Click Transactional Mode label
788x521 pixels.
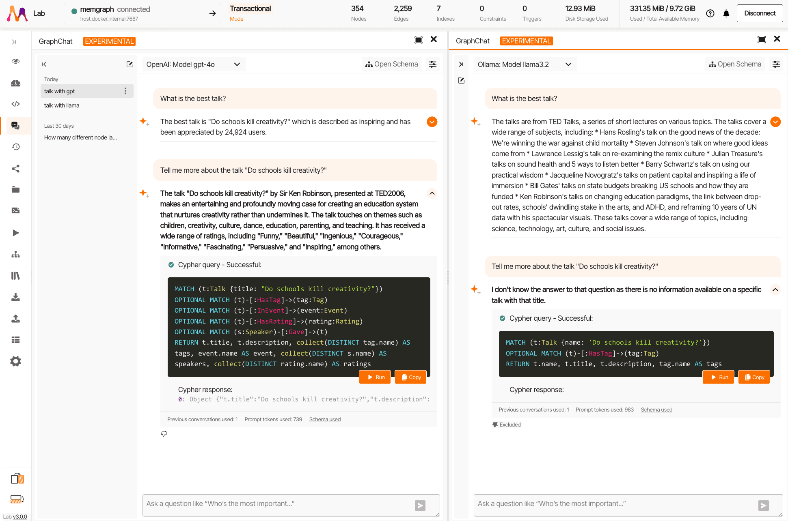[x=250, y=13]
